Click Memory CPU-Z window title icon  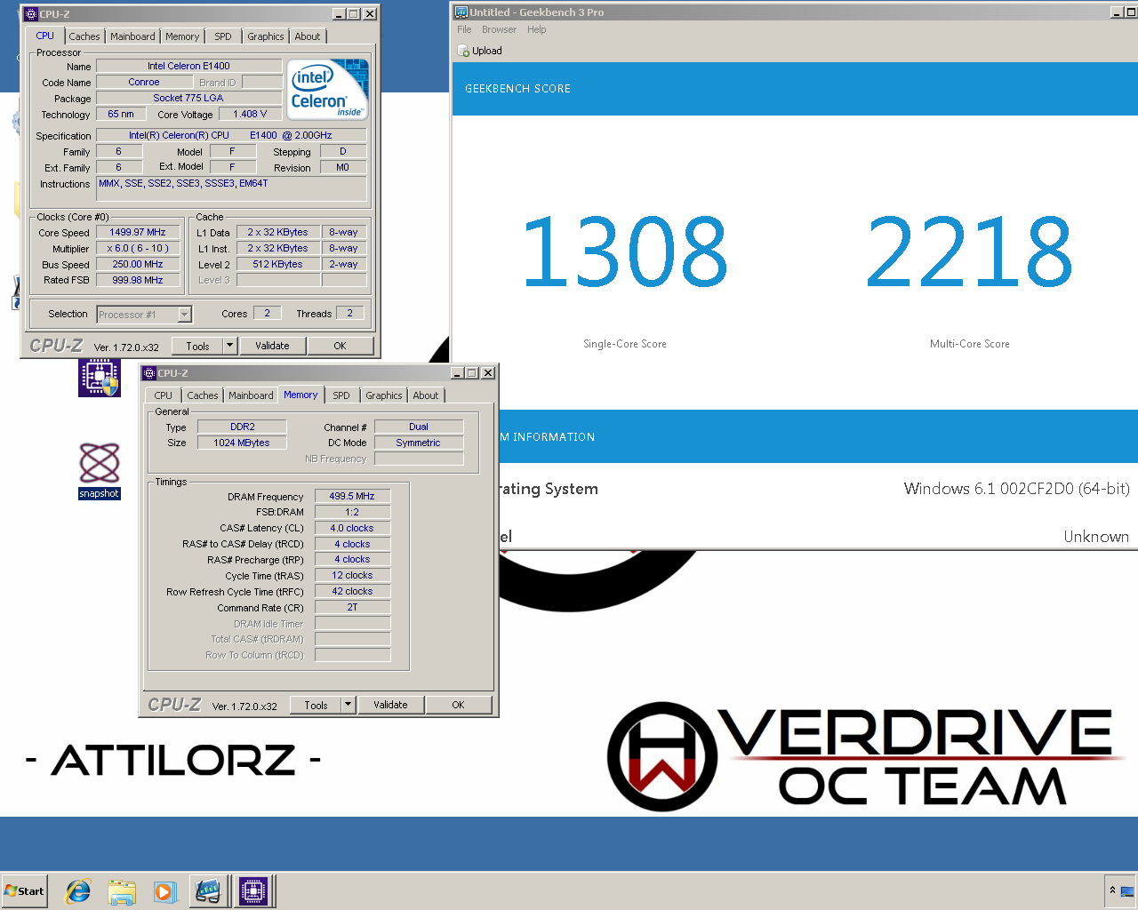click(x=149, y=373)
